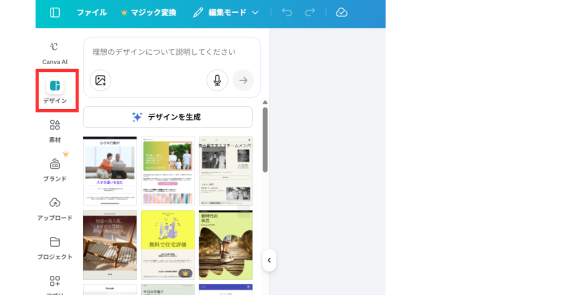Open the アップロード uploads panel
The width and height of the screenshot is (561, 295).
[x=55, y=208]
